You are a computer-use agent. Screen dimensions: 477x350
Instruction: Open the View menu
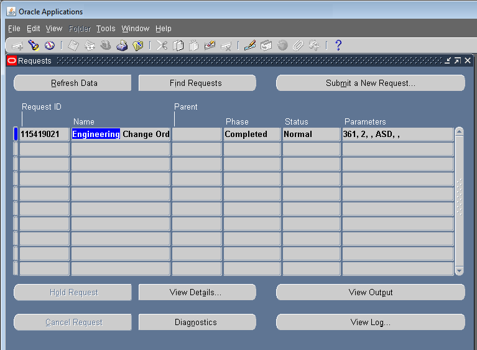54,29
